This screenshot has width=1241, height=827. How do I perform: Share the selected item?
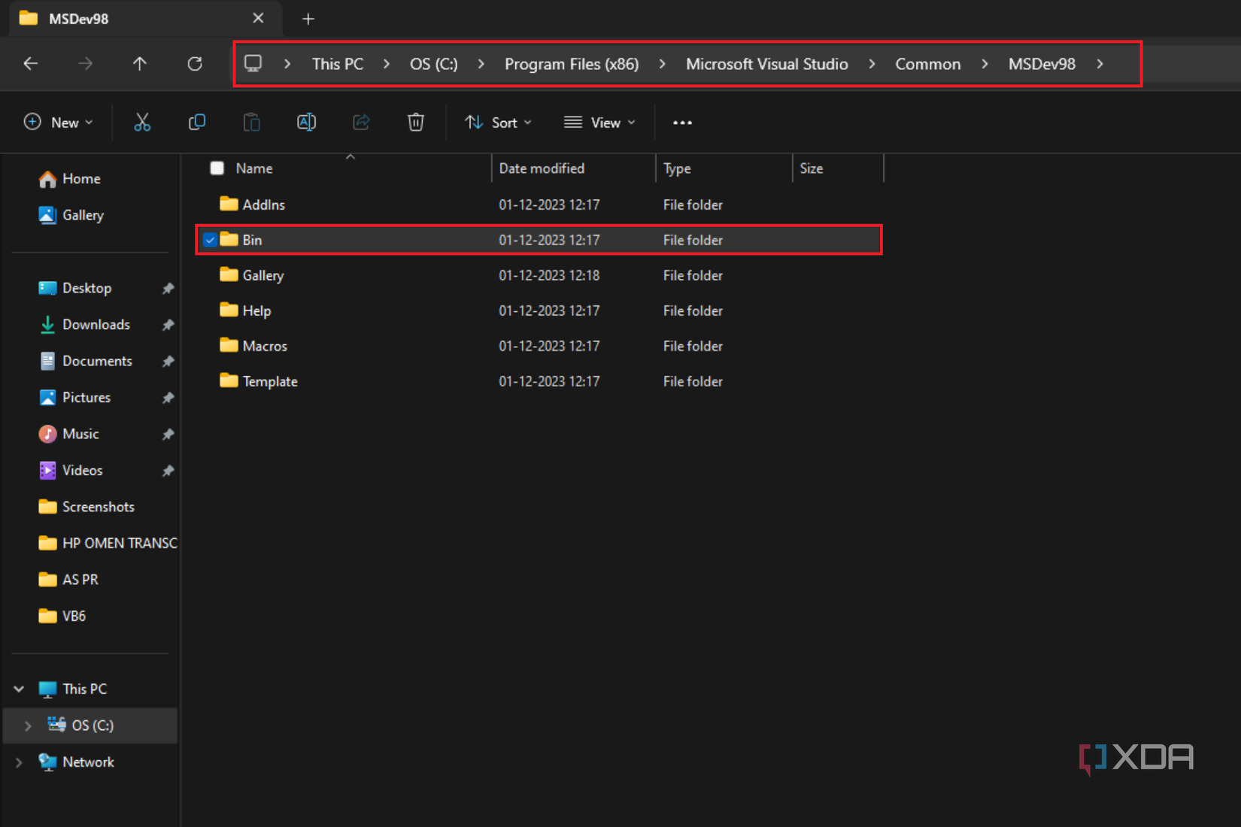pos(361,122)
